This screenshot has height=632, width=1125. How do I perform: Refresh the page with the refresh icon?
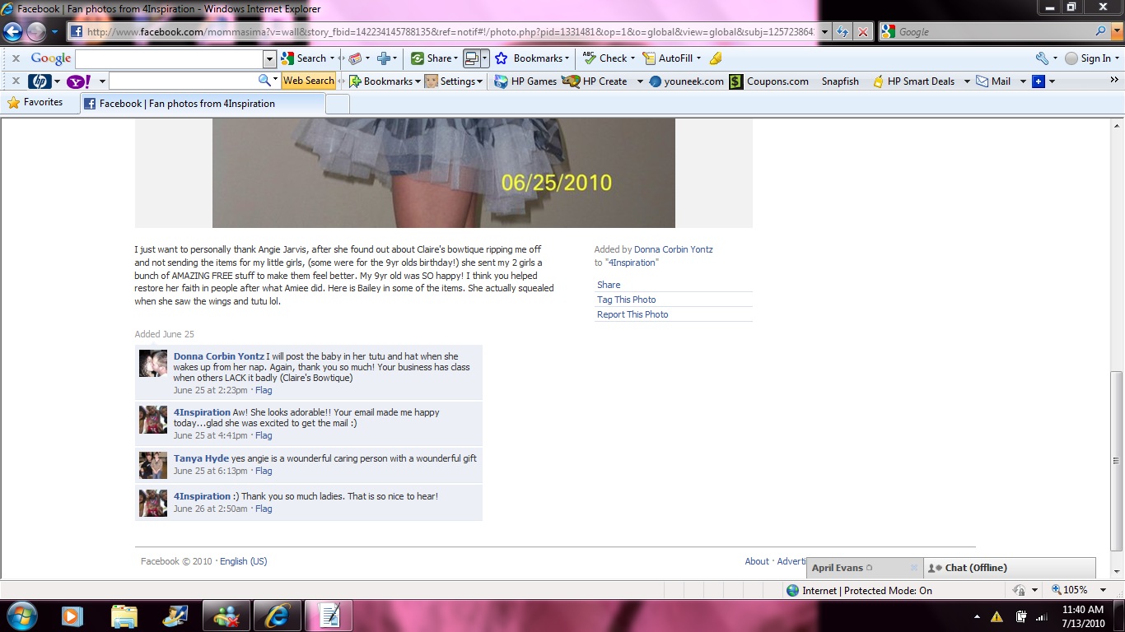tap(843, 32)
